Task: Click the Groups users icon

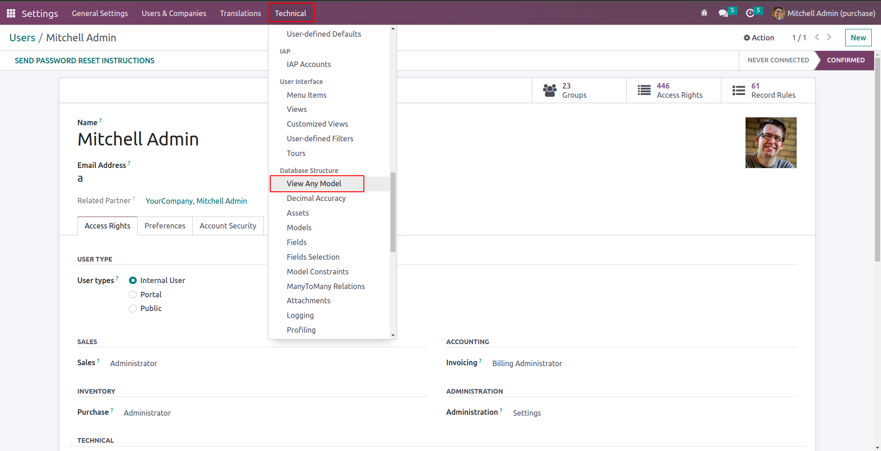Action: (x=550, y=90)
